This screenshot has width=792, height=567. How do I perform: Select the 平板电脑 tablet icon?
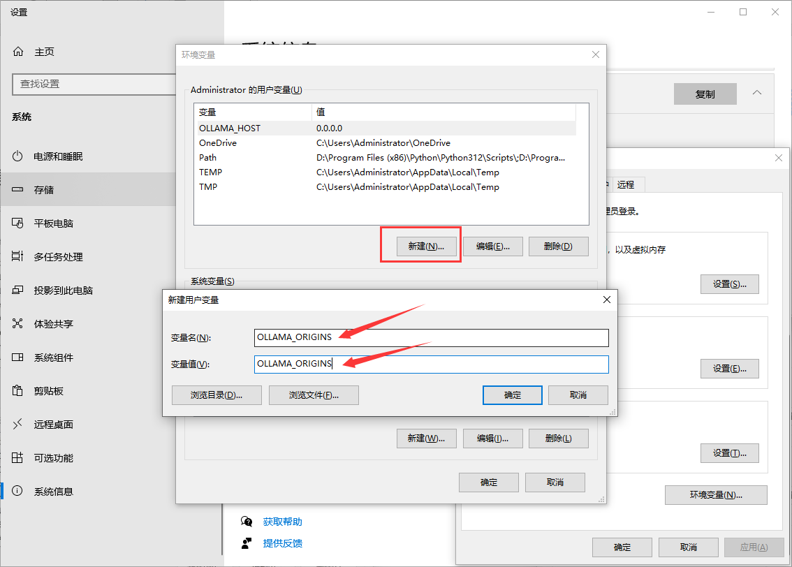pos(18,223)
